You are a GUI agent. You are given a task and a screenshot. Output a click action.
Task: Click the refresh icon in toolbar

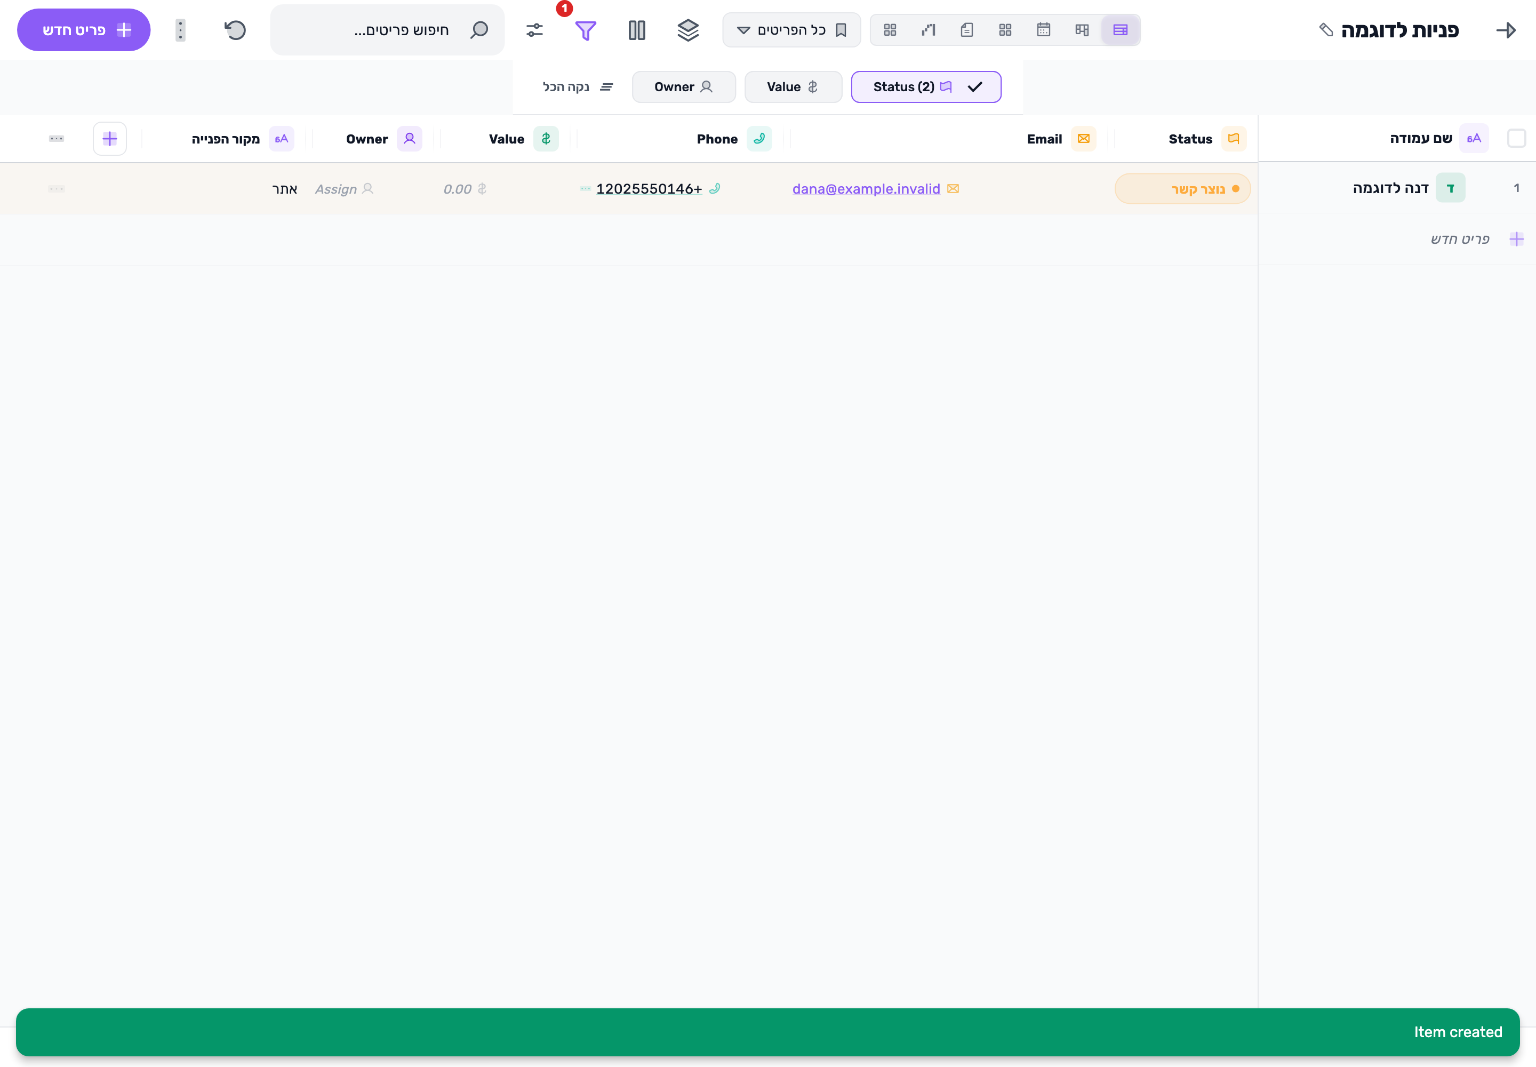[235, 30]
